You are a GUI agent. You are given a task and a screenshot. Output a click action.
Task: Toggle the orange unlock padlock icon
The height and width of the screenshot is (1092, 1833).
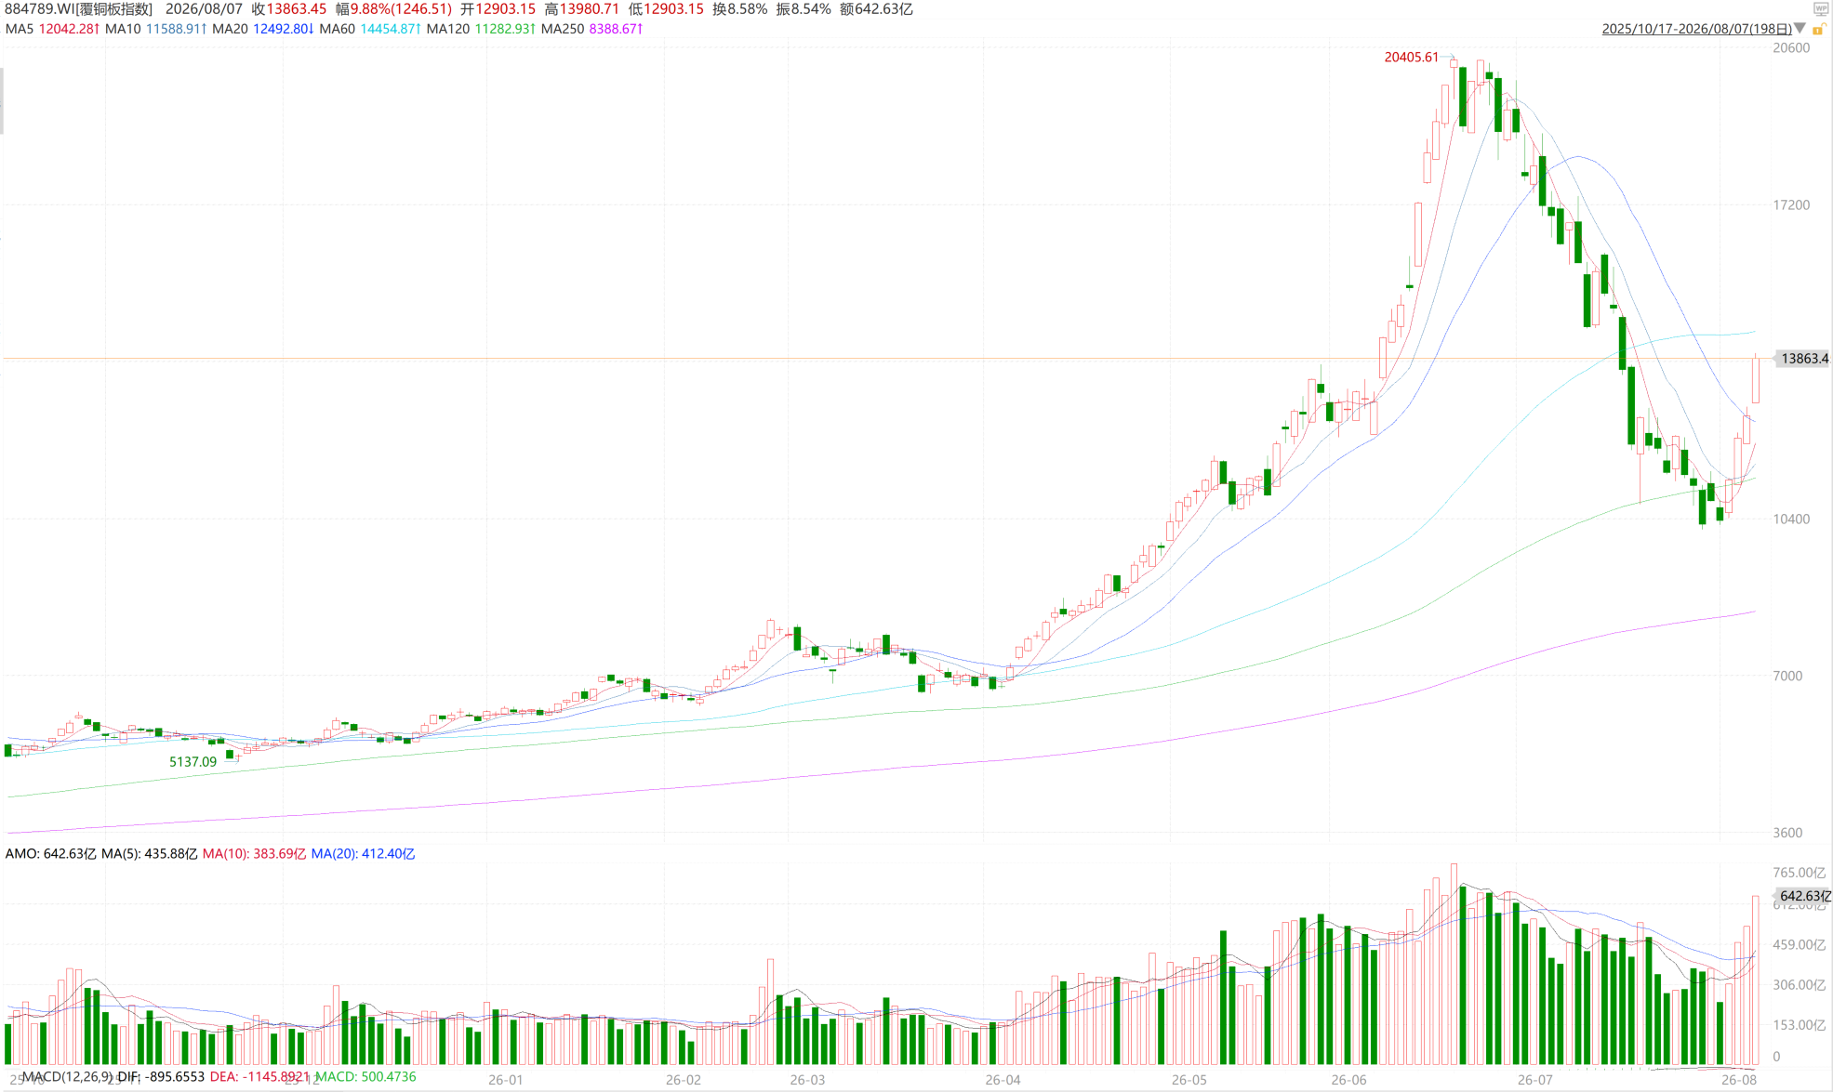tap(1818, 30)
